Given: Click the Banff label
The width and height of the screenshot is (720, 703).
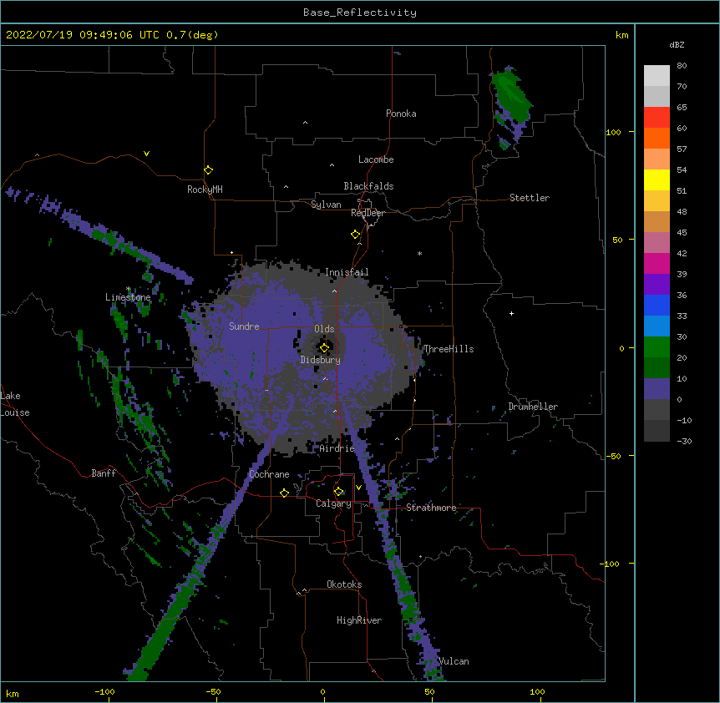Looking at the screenshot, I should [x=104, y=473].
